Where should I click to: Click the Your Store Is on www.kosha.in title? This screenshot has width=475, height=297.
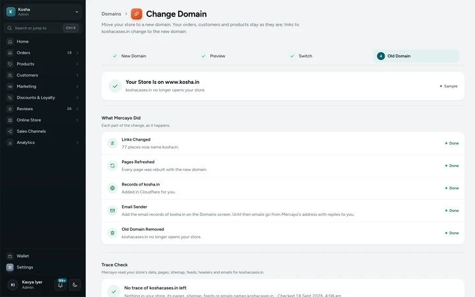pyautogui.click(x=162, y=82)
